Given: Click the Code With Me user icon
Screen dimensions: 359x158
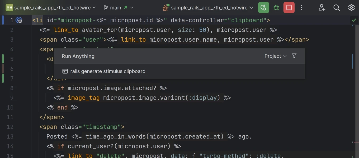Looking at the screenshot, I should click(x=322, y=8).
